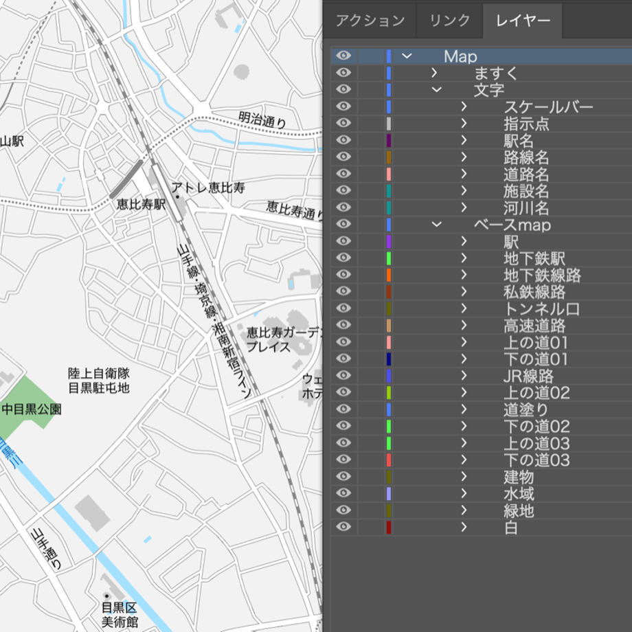Select the 河川名 layer name

pos(526,208)
